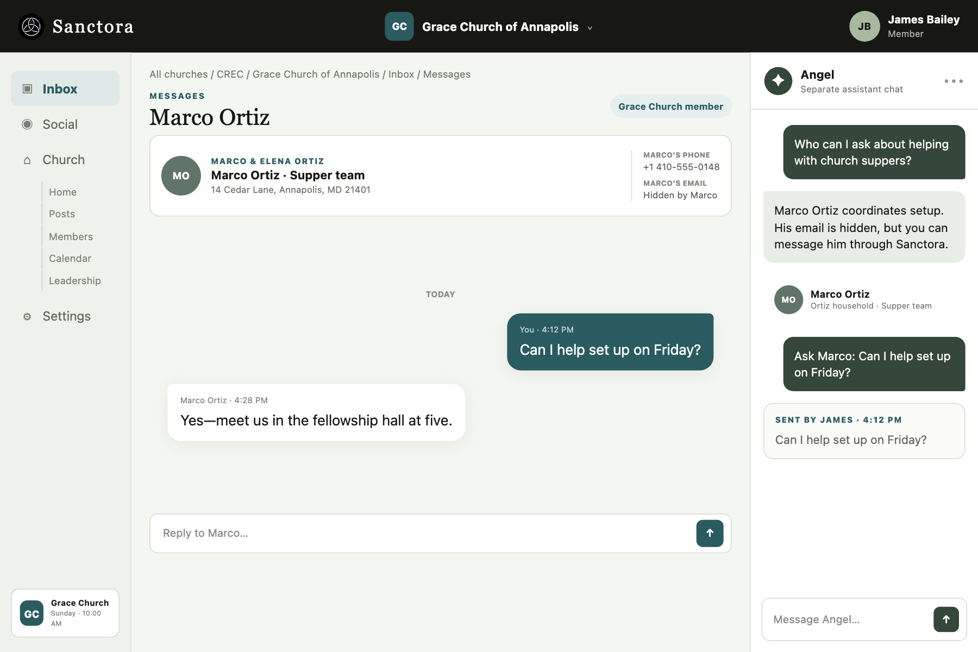Open the Grace Church Sunday service card
The width and height of the screenshot is (978, 652).
pyautogui.click(x=65, y=613)
